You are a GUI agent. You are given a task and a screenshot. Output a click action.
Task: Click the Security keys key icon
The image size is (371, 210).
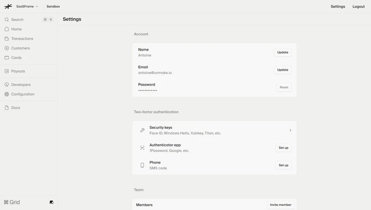point(142,130)
